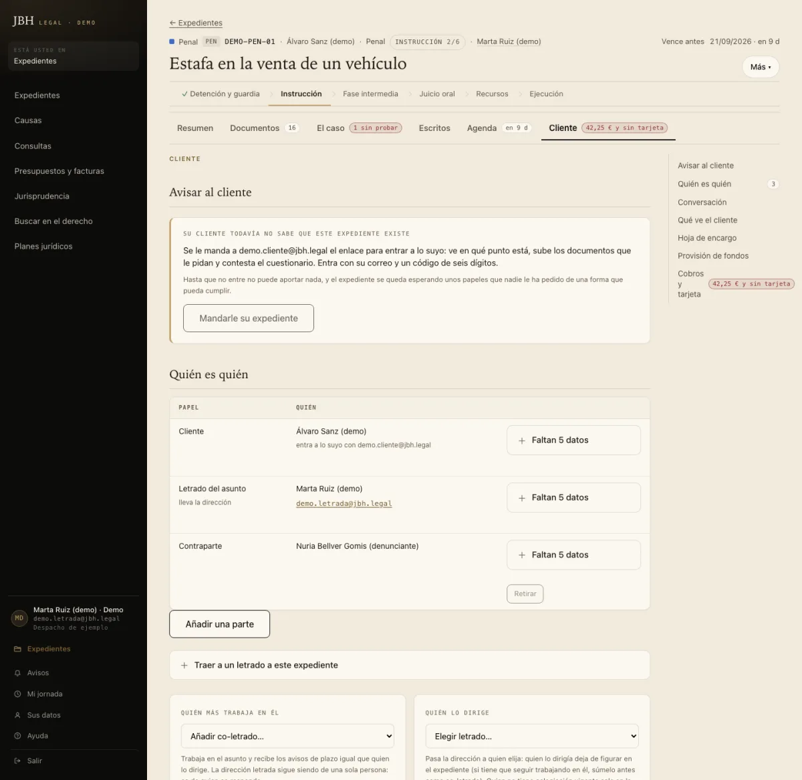Click the clock icon for Mi jornada
802x780 pixels.
point(17,694)
